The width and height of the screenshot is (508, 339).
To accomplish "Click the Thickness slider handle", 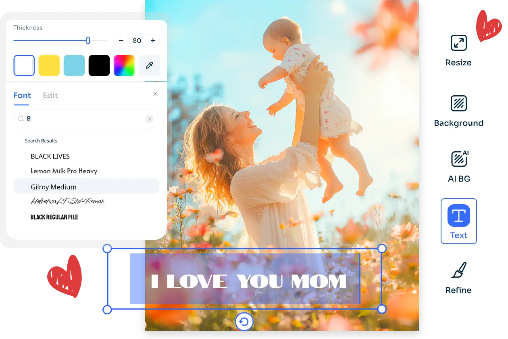I will click(x=88, y=40).
